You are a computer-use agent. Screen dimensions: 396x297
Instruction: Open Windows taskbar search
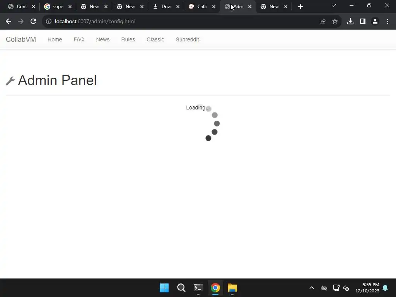[181, 288]
